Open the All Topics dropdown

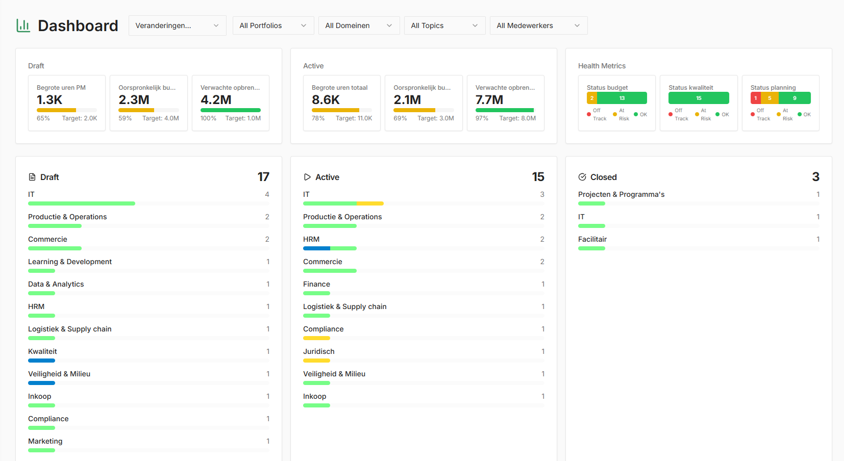point(444,25)
